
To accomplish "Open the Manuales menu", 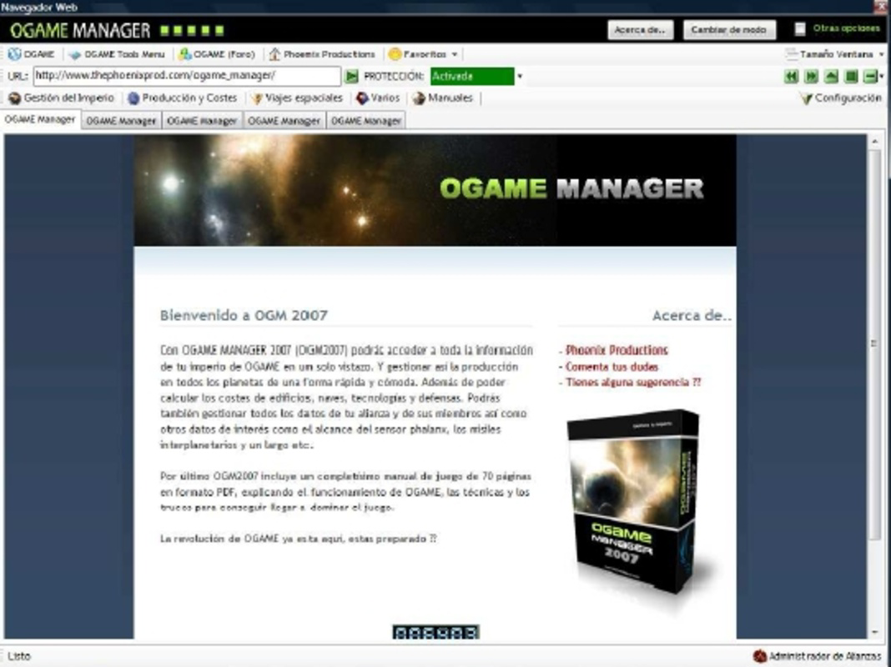I will [x=443, y=98].
